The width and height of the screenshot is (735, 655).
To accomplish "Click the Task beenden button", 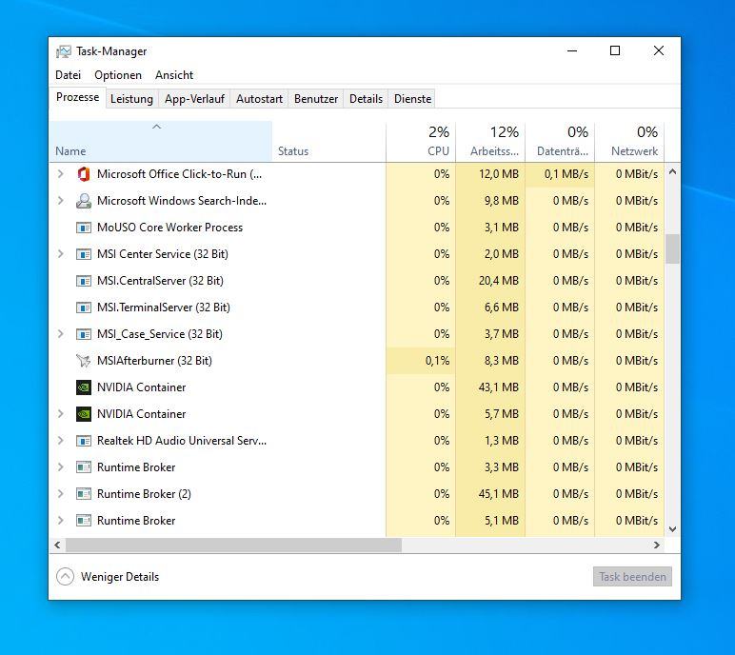I will click(x=632, y=577).
